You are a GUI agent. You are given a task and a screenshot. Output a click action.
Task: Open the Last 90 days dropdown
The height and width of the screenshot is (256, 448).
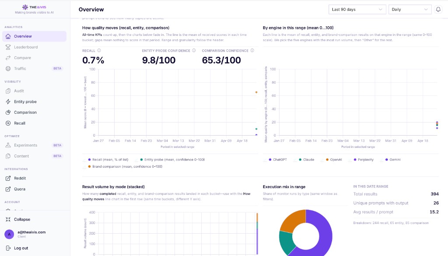click(x=357, y=10)
